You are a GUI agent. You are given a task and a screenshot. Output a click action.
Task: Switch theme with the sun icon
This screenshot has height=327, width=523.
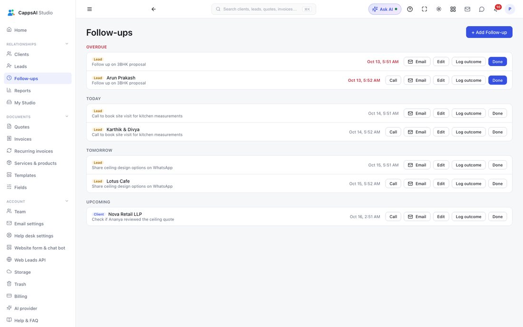click(439, 9)
